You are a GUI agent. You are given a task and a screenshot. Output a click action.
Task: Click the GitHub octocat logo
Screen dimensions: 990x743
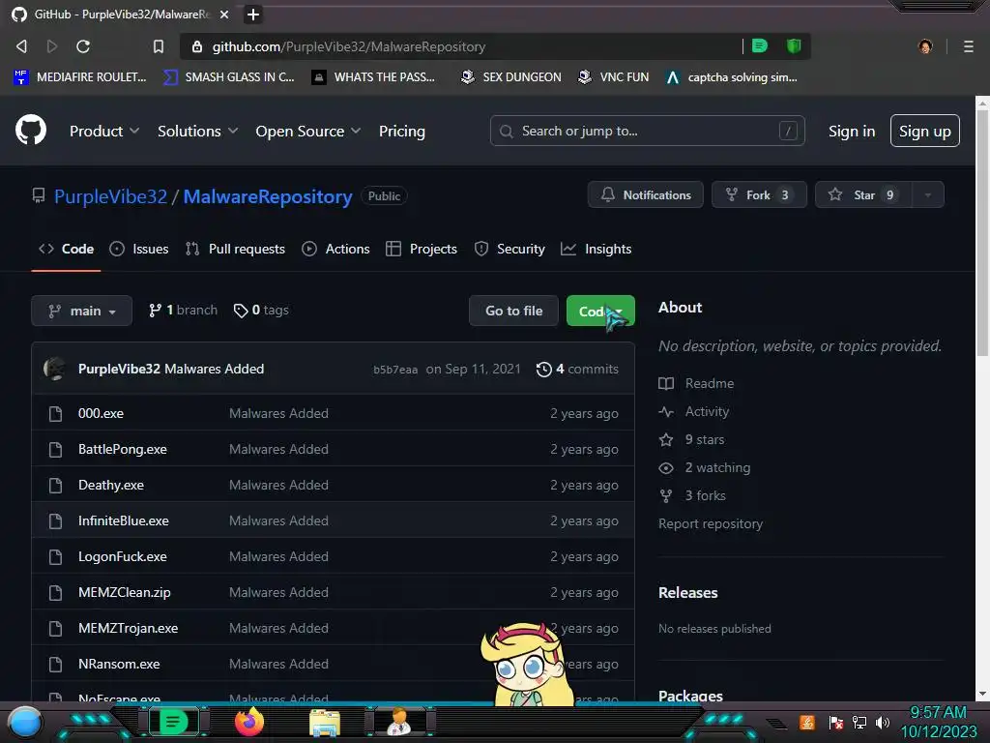(x=31, y=131)
